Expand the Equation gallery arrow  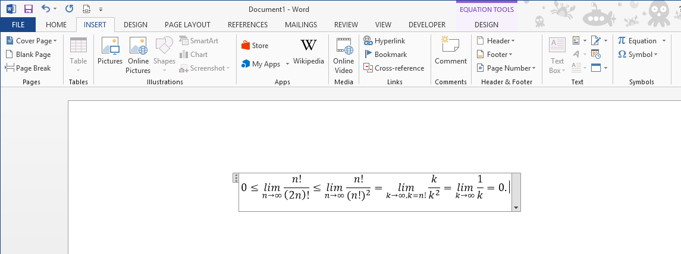664,41
